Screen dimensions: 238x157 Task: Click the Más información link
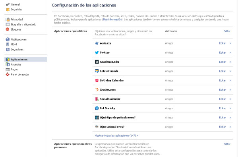click(112, 19)
